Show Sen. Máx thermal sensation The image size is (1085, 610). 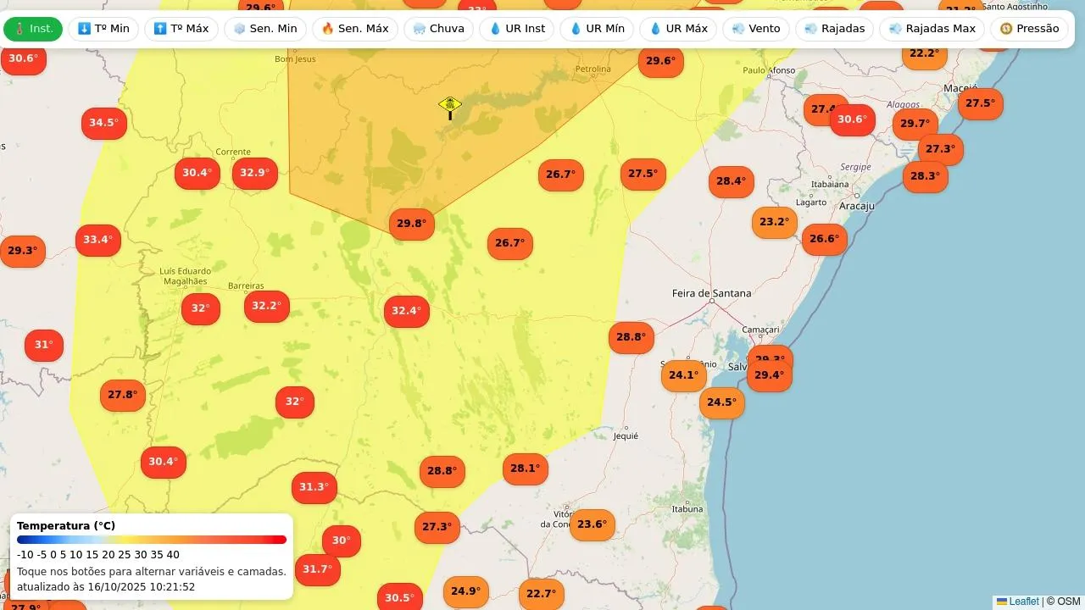(354, 29)
